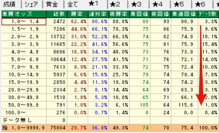Click quinella rate cell 0.7%
Screen dimensions: 219x133
click(98, 113)
